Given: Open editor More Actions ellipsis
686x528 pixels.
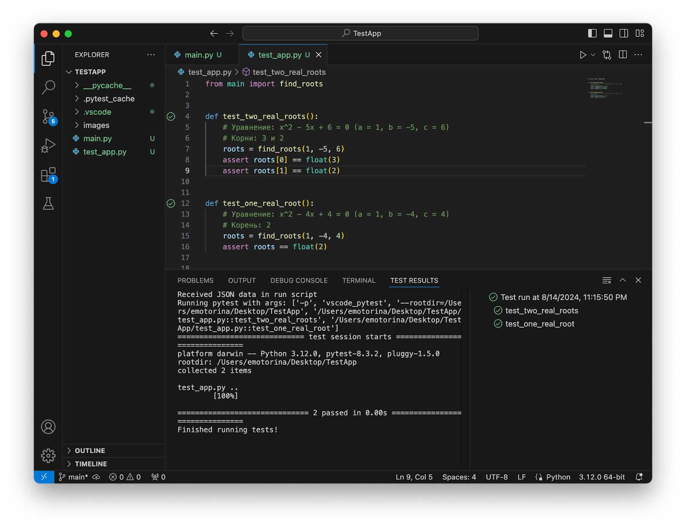Looking at the screenshot, I should click(x=638, y=55).
